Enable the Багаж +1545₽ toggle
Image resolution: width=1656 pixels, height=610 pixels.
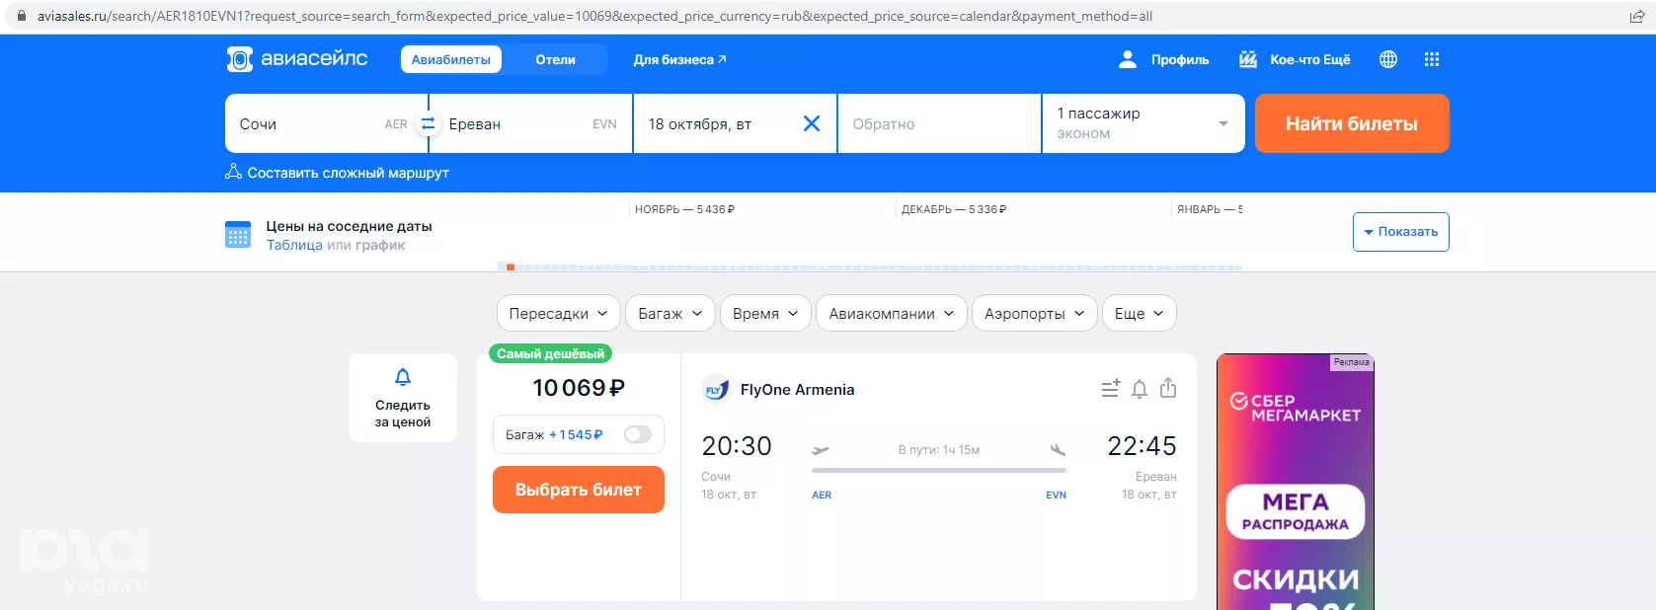click(x=637, y=434)
